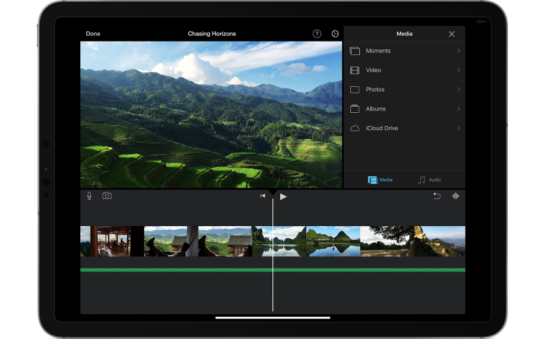Skip to beginning of the timeline
The image size is (549, 339).
click(x=263, y=196)
